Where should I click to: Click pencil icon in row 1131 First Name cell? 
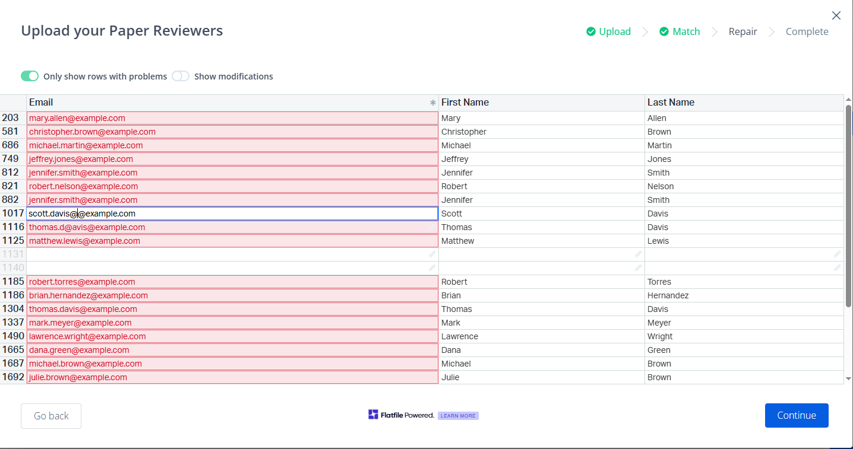pos(638,254)
